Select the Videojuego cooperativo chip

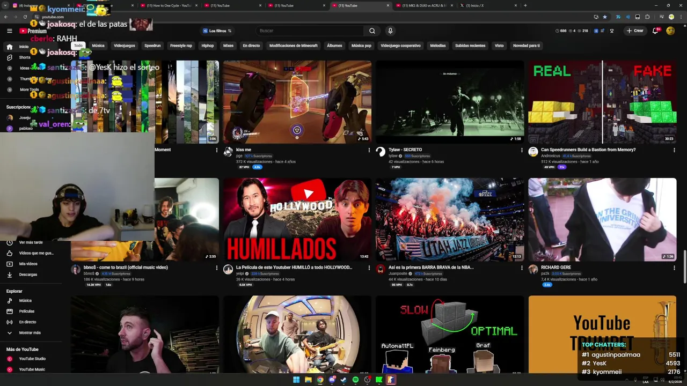pos(400,46)
